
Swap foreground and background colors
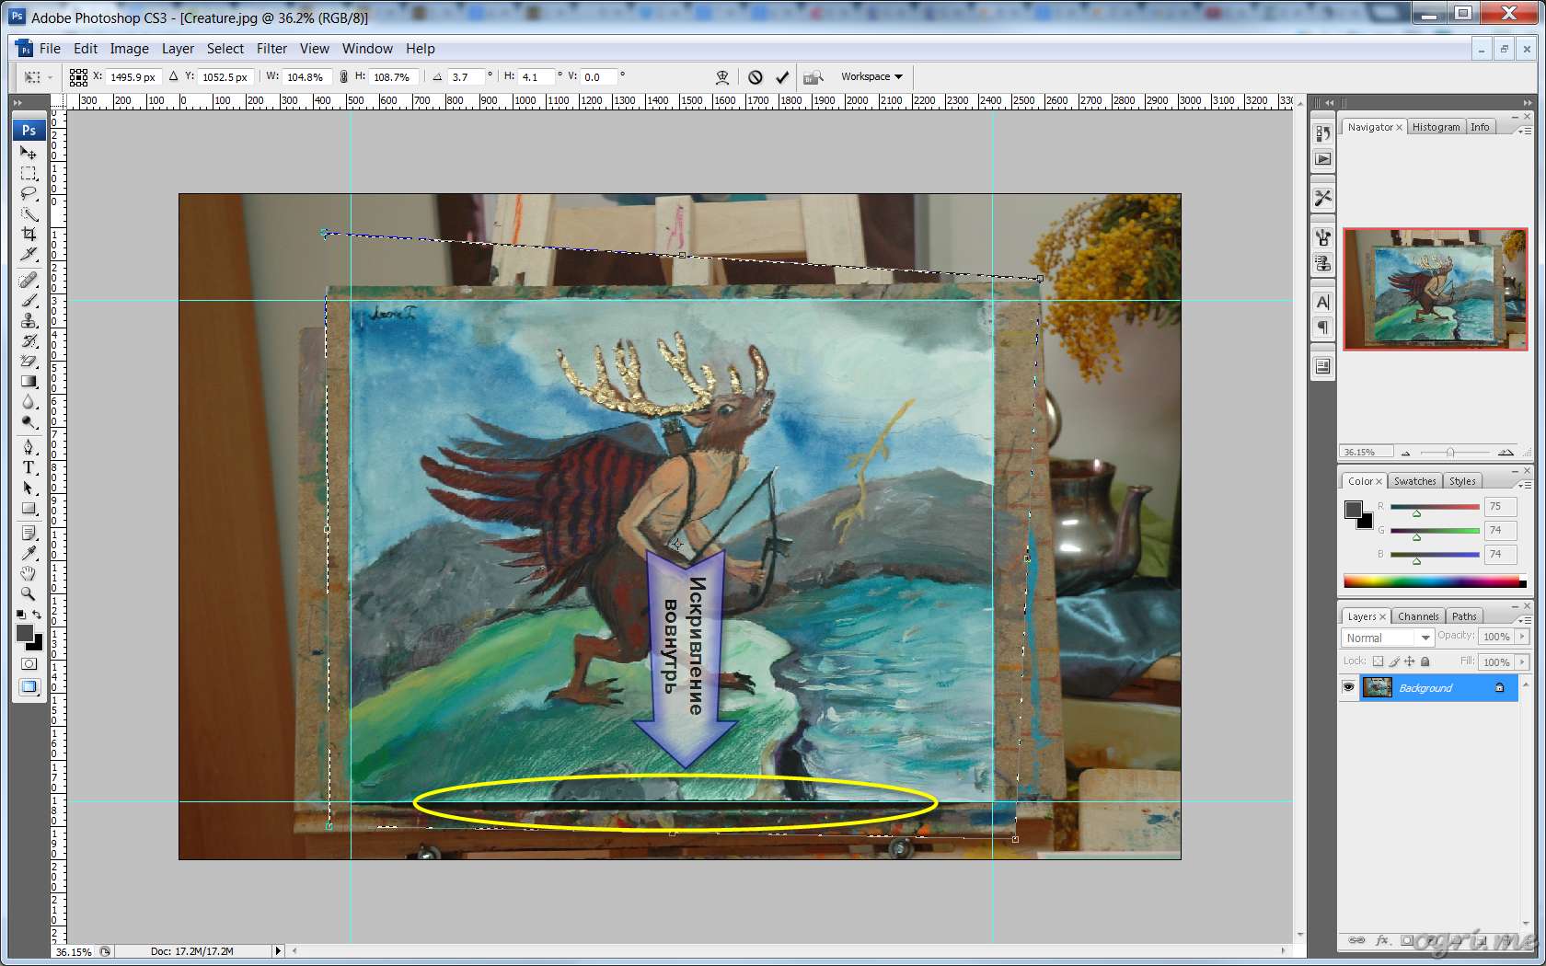(x=37, y=615)
